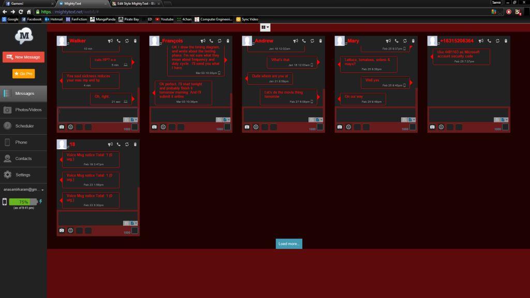This screenshot has height=298, width=530.
Task: Click the Go Pro button
Action: (24, 73)
